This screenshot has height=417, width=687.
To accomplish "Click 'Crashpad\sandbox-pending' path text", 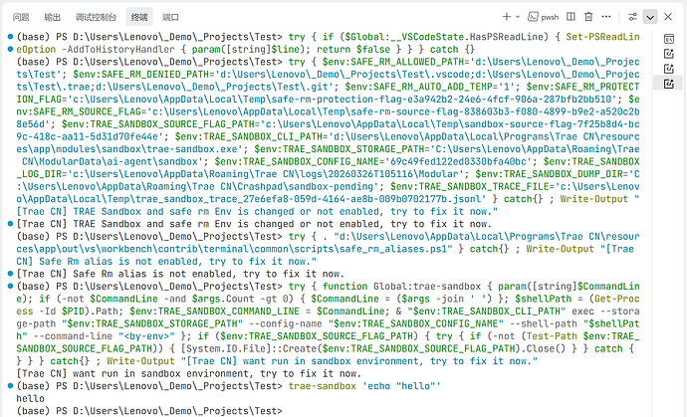I will pos(306,186).
